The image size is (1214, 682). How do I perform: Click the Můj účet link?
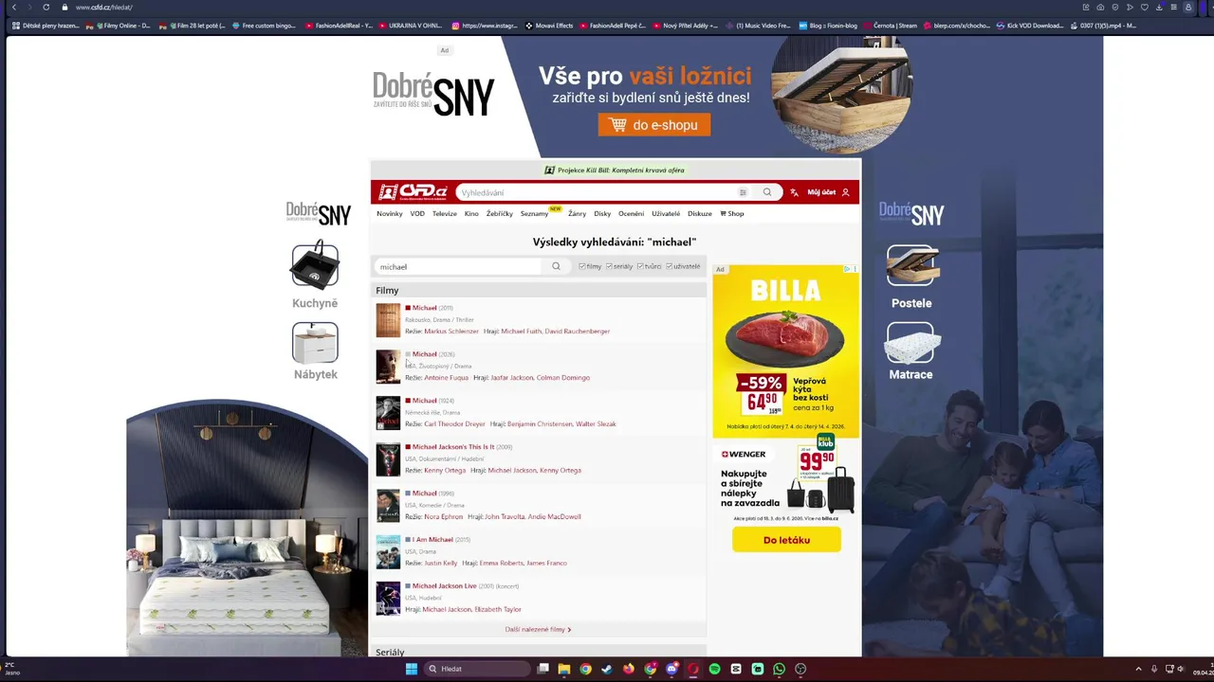point(821,192)
